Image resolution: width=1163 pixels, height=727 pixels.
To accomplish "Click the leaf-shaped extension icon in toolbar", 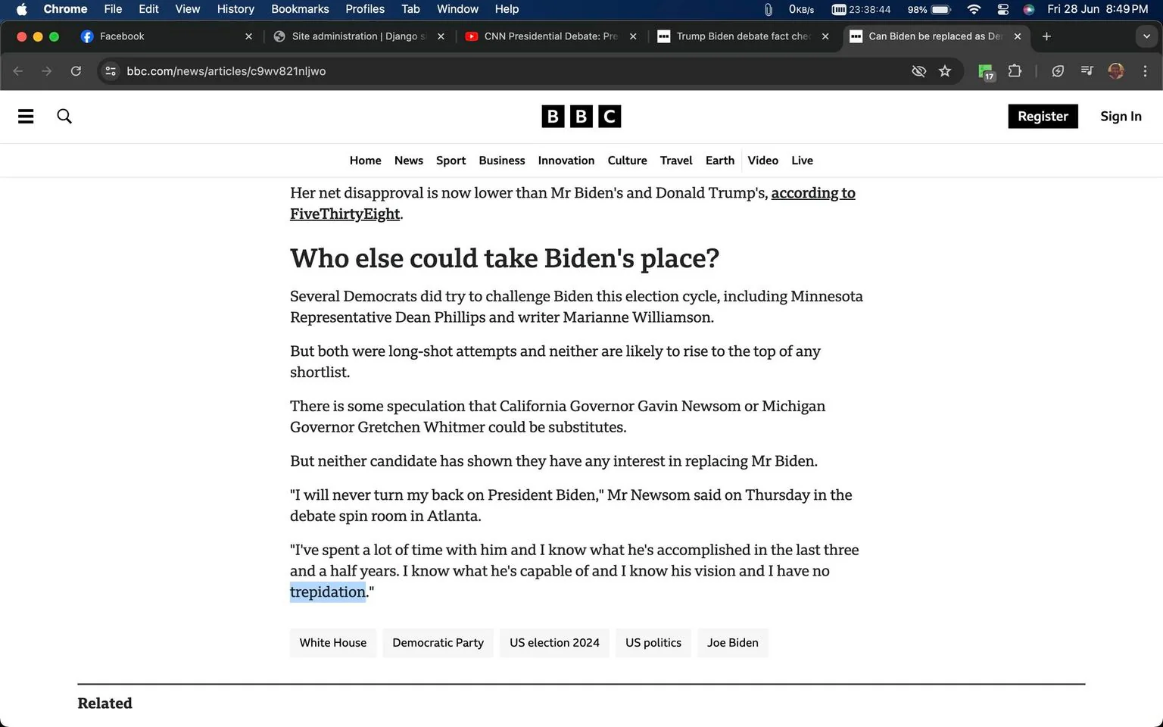I will point(1058,70).
